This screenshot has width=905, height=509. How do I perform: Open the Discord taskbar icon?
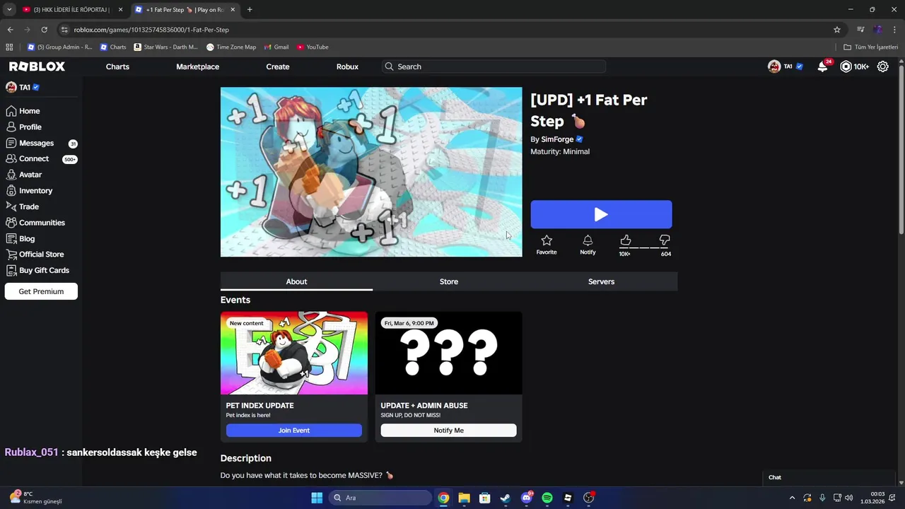526,498
